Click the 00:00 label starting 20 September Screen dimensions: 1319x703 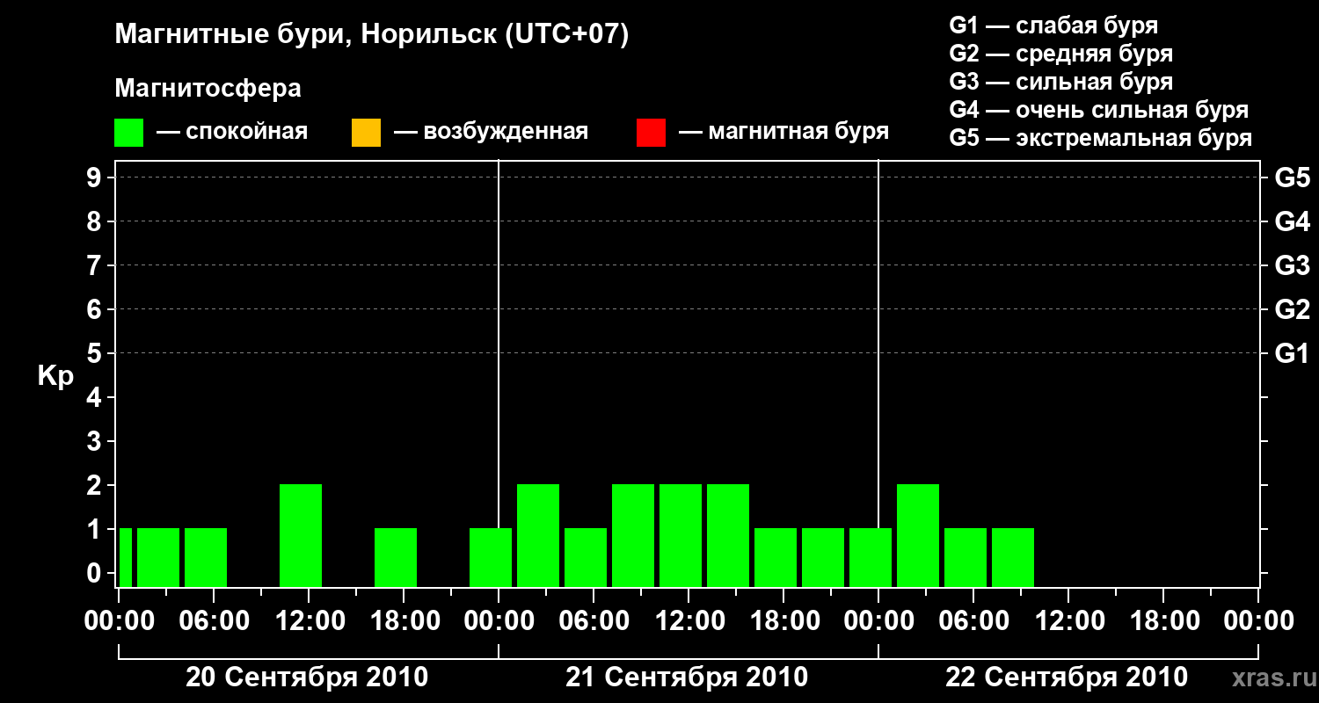tap(119, 621)
